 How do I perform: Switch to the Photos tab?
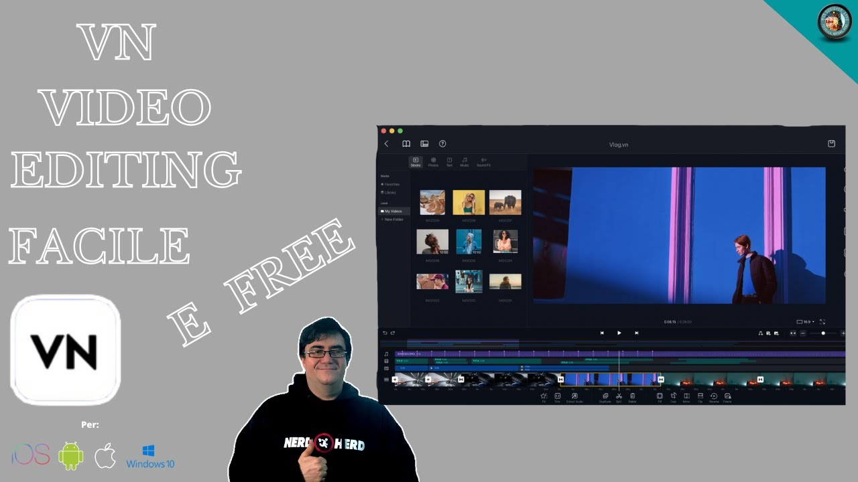(433, 161)
